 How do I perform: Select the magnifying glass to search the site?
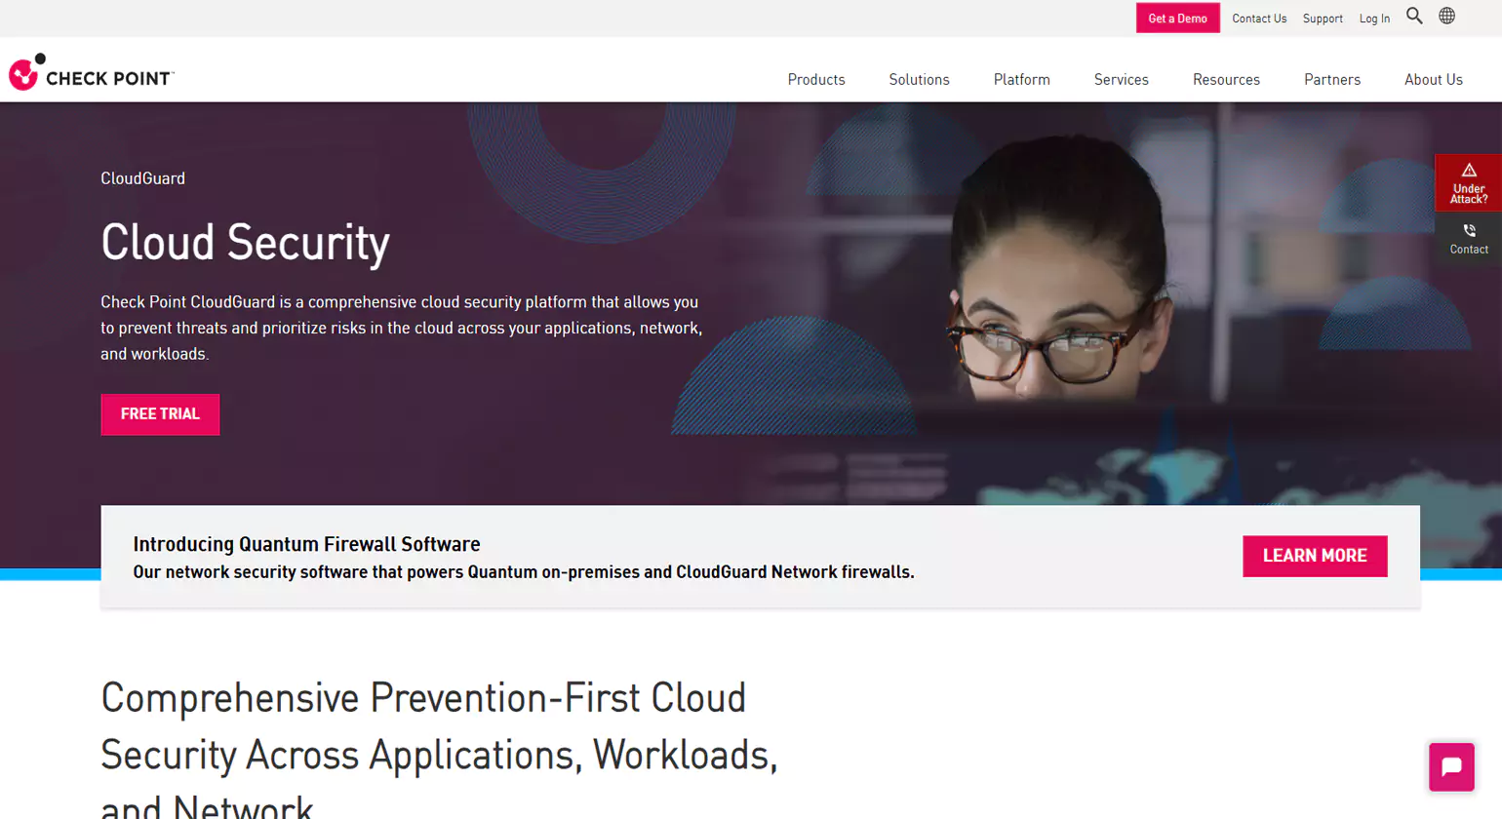[x=1414, y=16]
